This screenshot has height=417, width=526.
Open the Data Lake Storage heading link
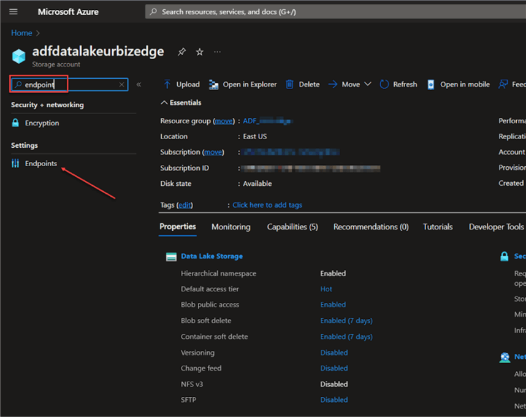point(212,256)
